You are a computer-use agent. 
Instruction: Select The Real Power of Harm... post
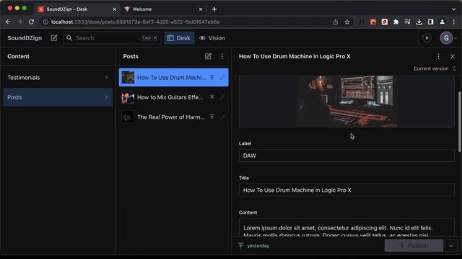[173, 117]
